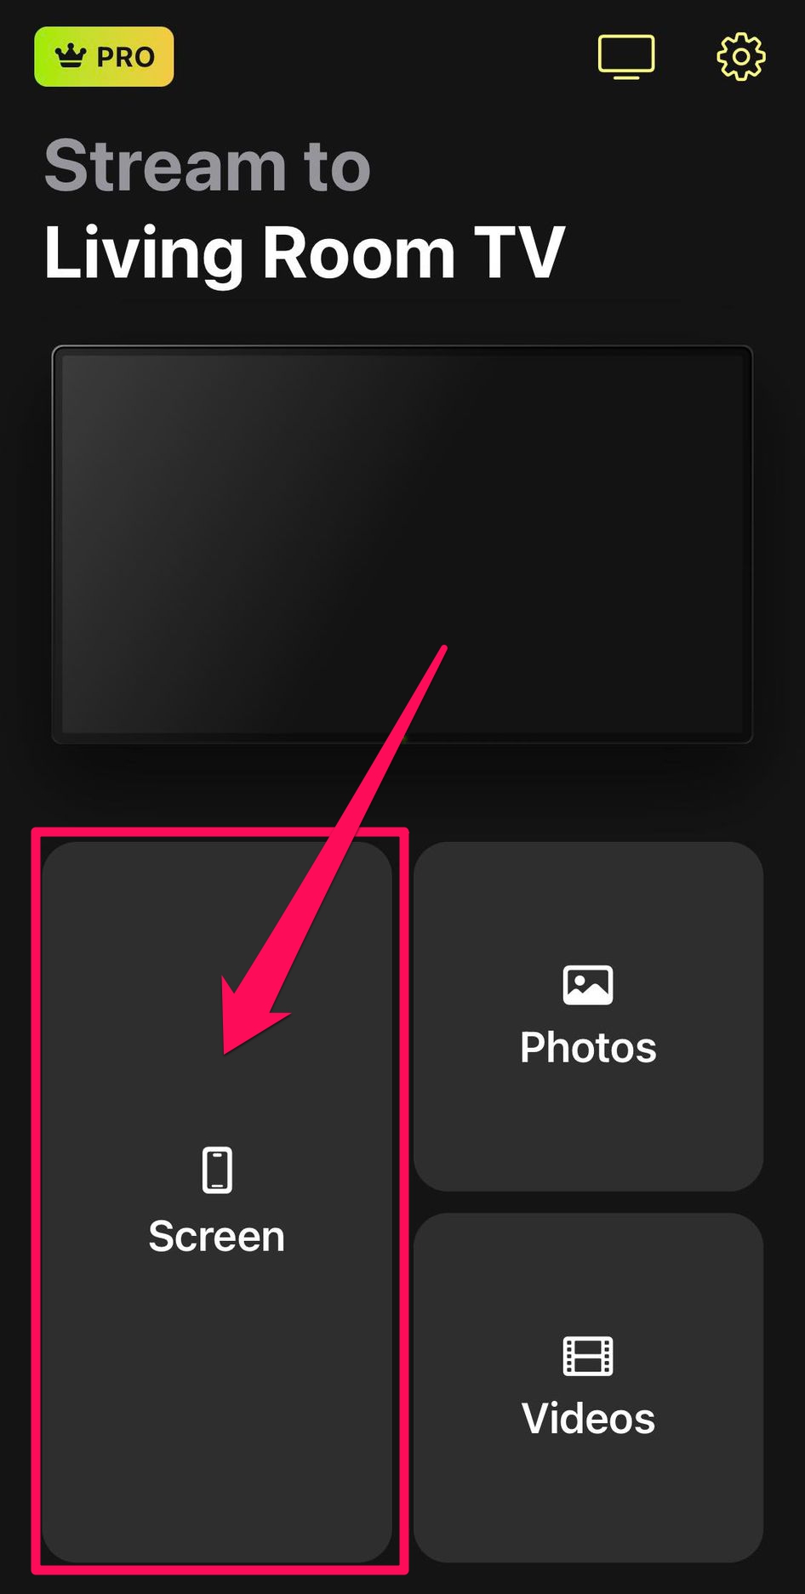805x1594 pixels.
Task: Click the "Screen" label text
Action: click(x=217, y=1236)
